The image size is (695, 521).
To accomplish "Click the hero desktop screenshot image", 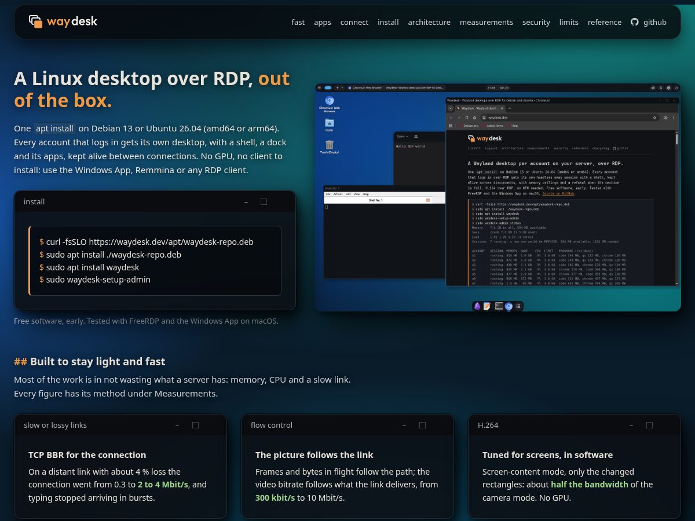I will click(498, 197).
